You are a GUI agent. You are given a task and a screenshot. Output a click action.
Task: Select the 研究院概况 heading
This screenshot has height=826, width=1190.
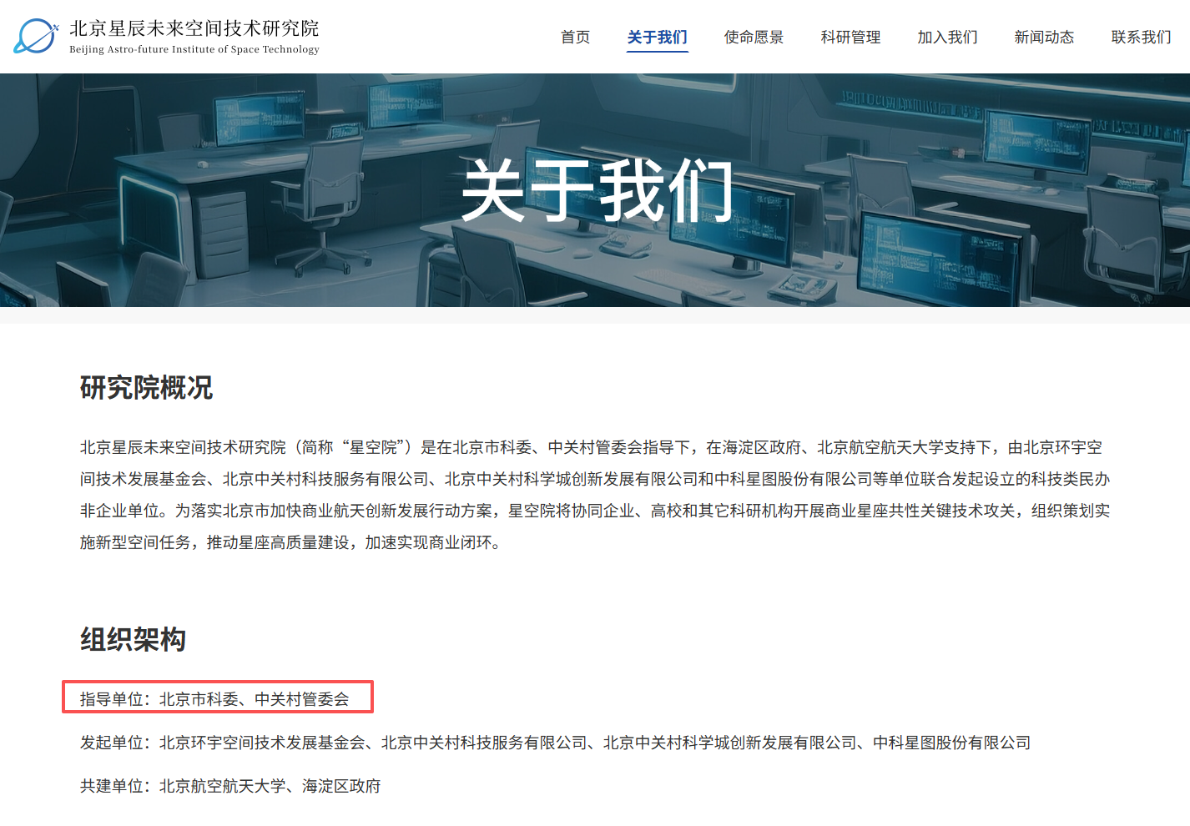(x=147, y=388)
